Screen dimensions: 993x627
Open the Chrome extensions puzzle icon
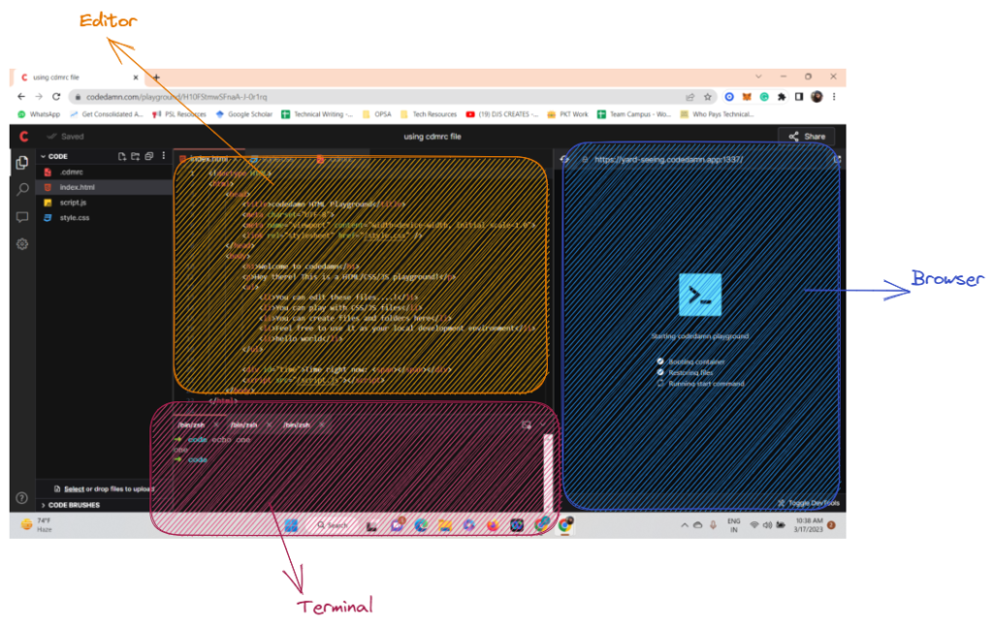click(782, 97)
